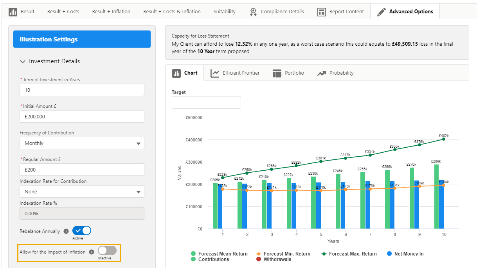Screen dimensions: 477x268
Task: Click the Efficient Frontier line graph icon
Action: 215,73
